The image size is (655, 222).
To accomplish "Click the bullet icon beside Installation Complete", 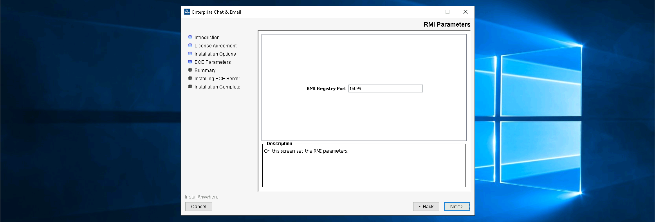I will coord(190,87).
